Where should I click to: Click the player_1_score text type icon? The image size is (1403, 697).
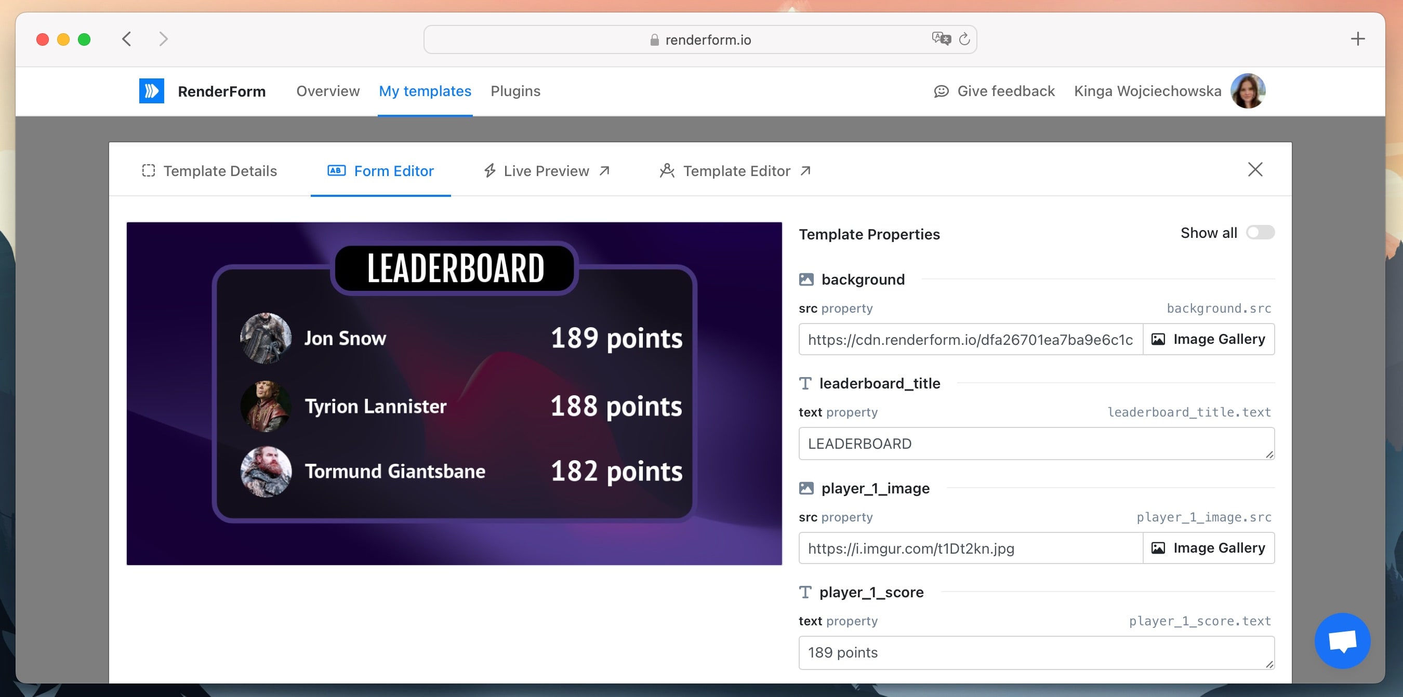[x=805, y=592]
